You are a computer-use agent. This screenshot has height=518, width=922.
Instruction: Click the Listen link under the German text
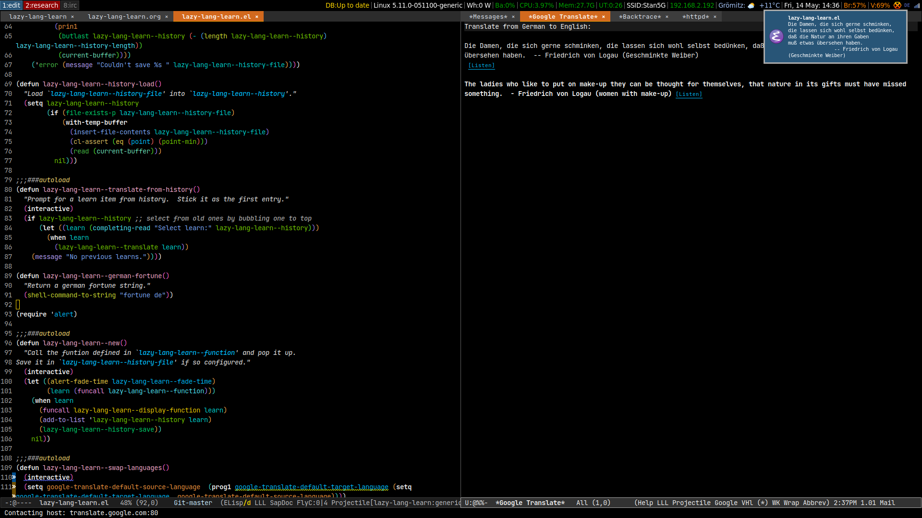tap(482, 65)
